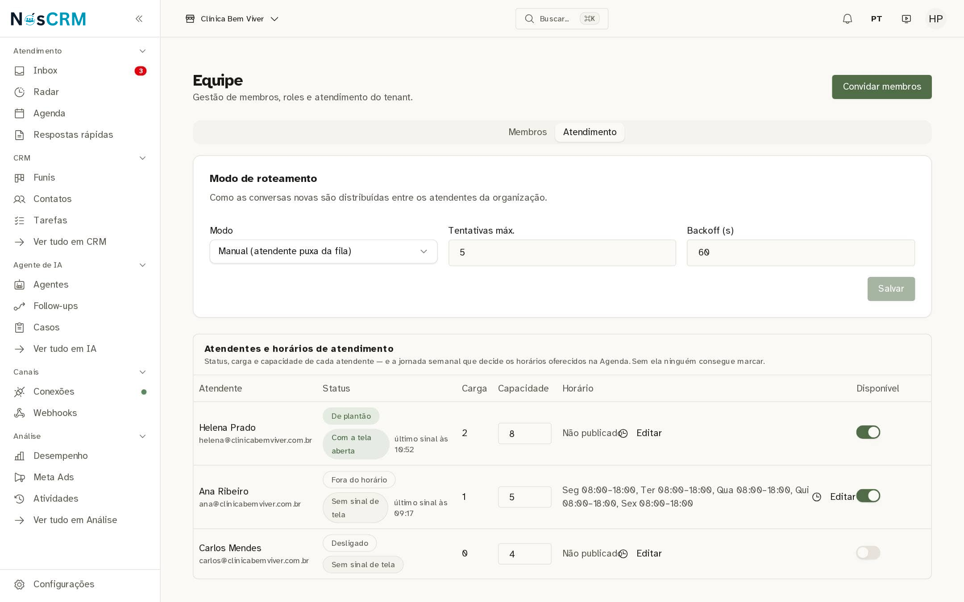Open Webhooks page
Image resolution: width=964 pixels, height=602 pixels.
pos(80,413)
